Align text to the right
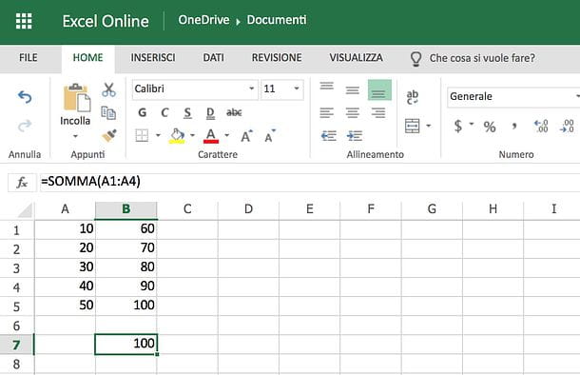The width and height of the screenshot is (580, 375). pos(378,112)
